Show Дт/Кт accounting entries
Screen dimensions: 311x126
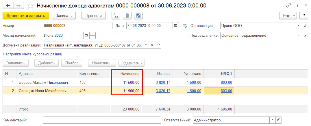click(x=116, y=15)
